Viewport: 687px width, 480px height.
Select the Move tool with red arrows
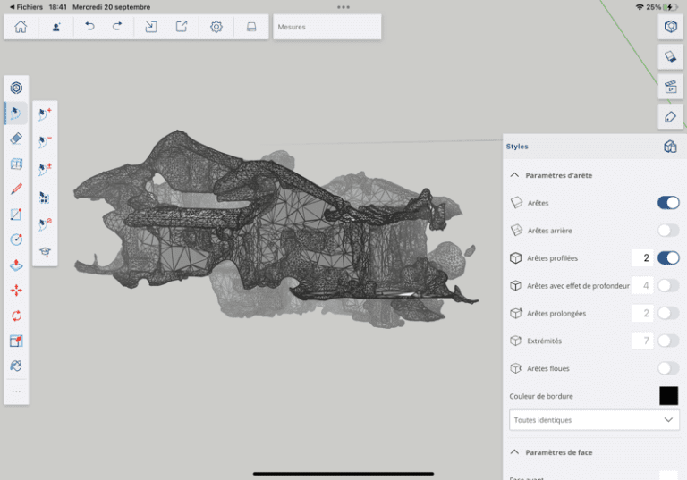[x=16, y=291]
